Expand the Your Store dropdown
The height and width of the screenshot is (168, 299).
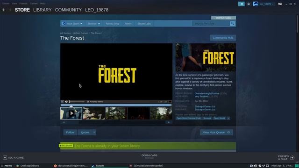pyautogui.click(x=72, y=24)
